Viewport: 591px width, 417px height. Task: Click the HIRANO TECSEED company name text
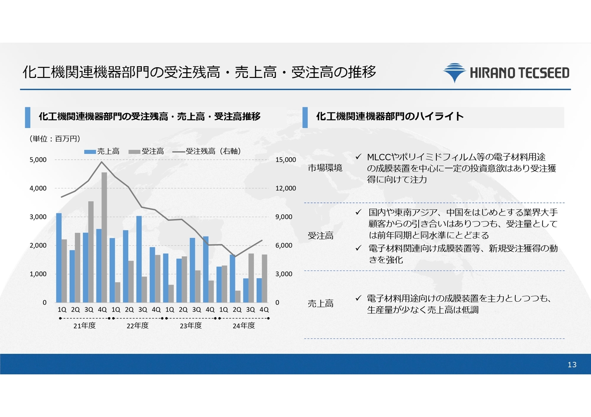point(519,73)
